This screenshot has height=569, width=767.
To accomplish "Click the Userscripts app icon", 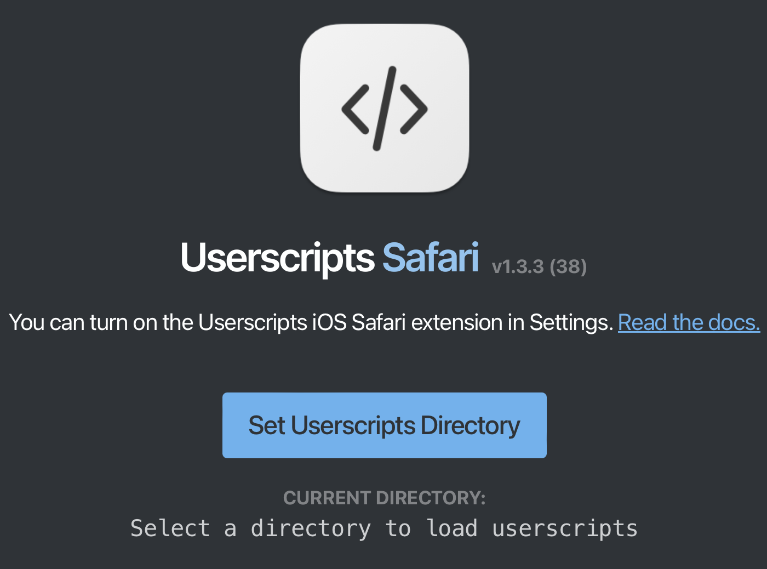I will click(384, 108).
